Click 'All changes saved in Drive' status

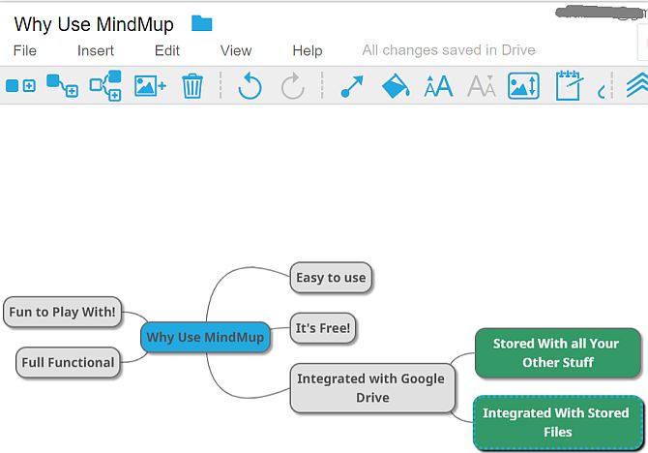[x=449, y=50]
